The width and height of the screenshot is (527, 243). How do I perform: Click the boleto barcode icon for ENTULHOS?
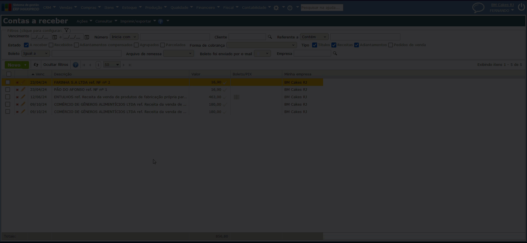click(x=237, y=97)
